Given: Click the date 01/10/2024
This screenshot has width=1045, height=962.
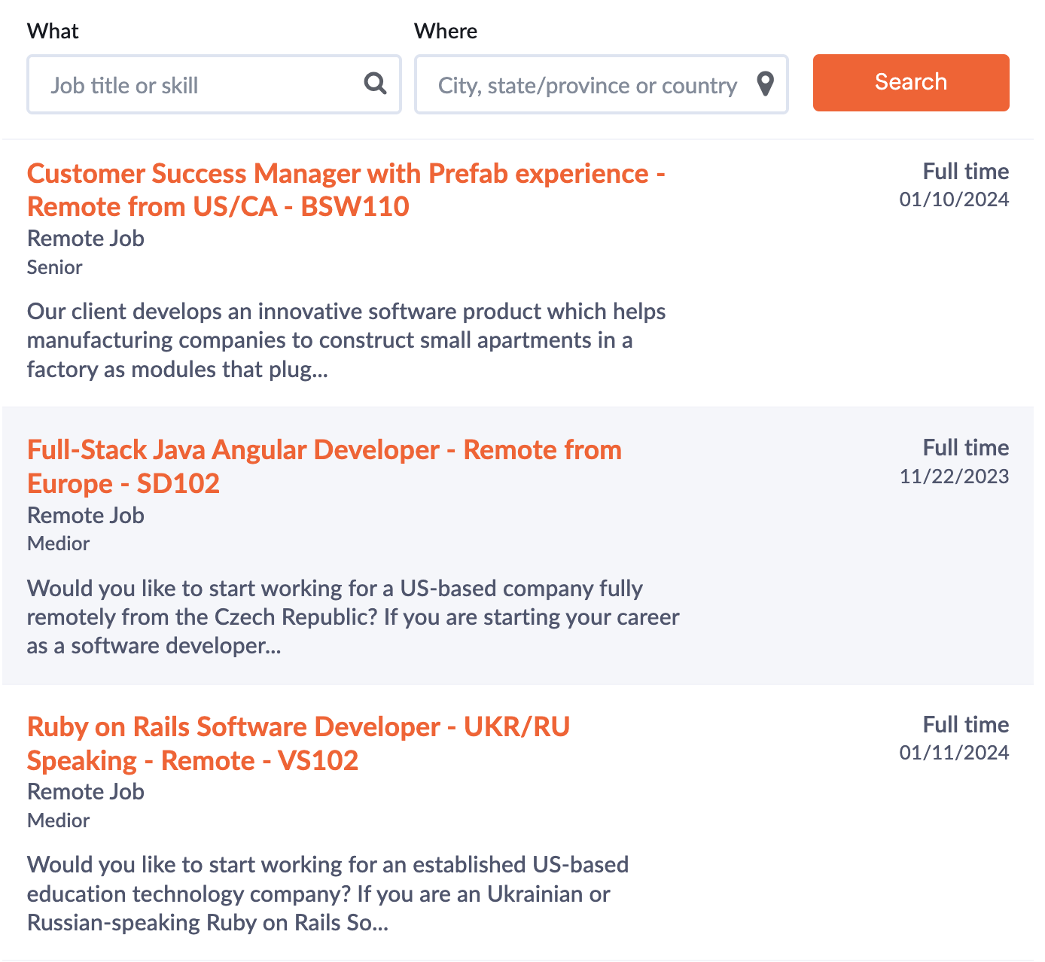Looking at the screenshot, I should (954, 199).
